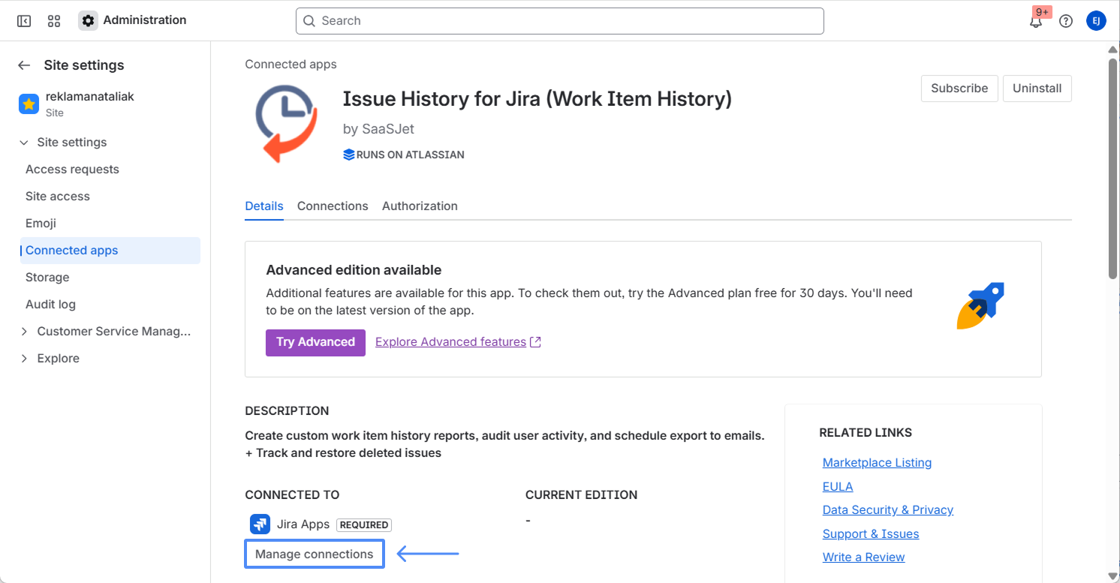
Task: Switch to the Authorization tab
Action: (x=420, y=206)
